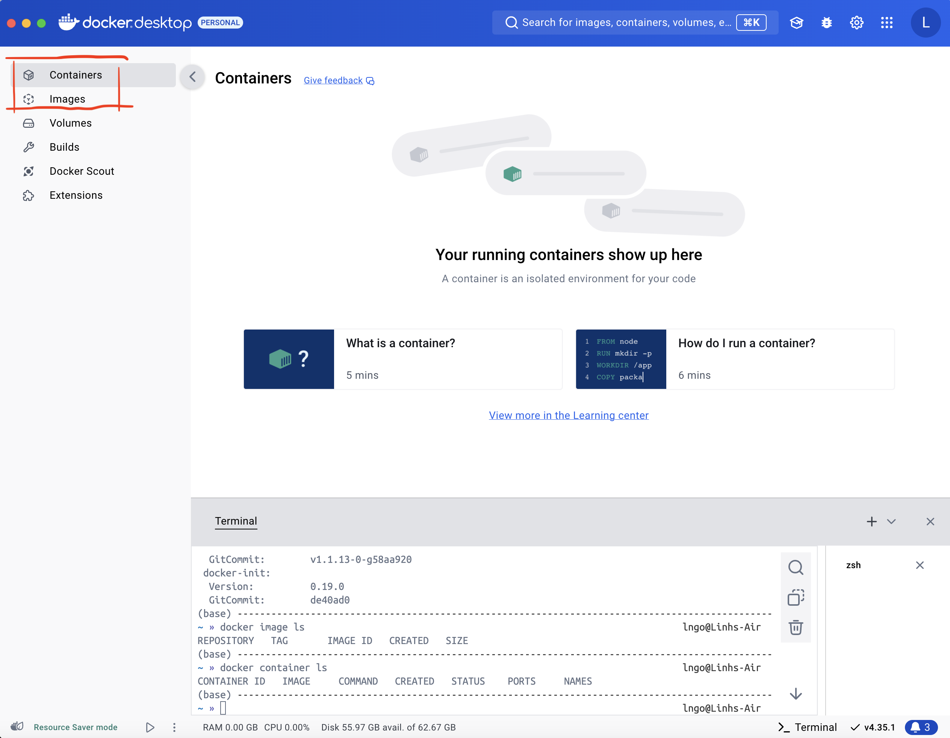Viewport: 950px width, 738px height.
Task: Open Settings gear icon
Action: coord(856,22)
